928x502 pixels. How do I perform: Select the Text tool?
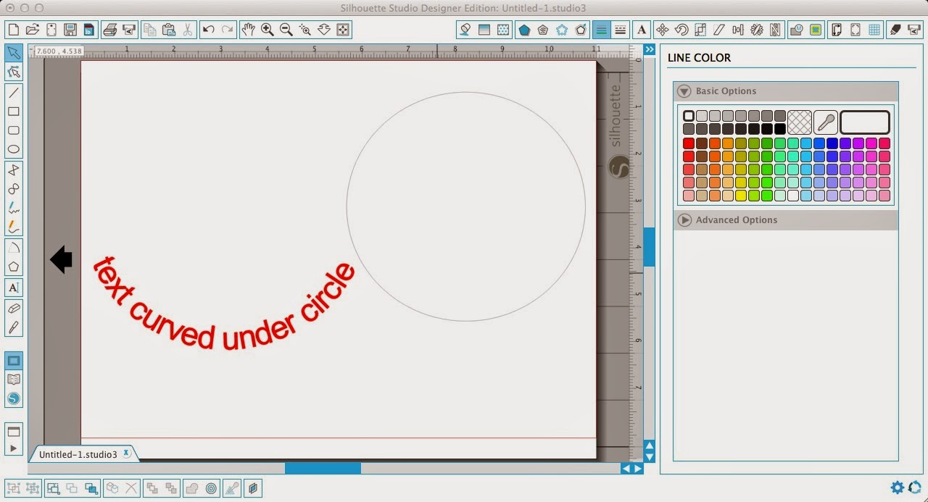tap(12, 288)
